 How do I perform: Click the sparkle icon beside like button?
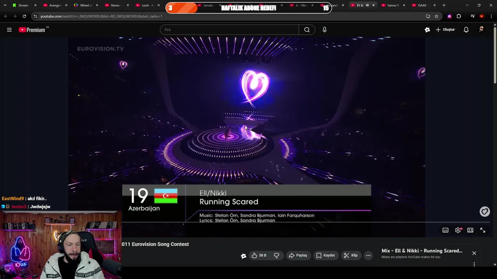pyautogui.click(x=243, y=256)
